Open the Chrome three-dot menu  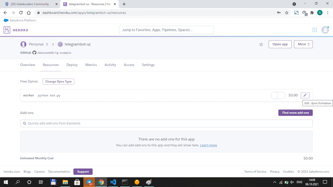(328, 13)
